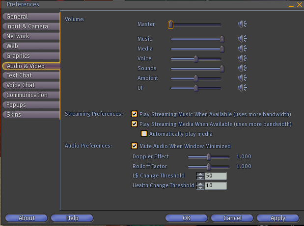304x226 pixels.
Task: Mute the Ambient volume speaker icon
Action: 242,78
